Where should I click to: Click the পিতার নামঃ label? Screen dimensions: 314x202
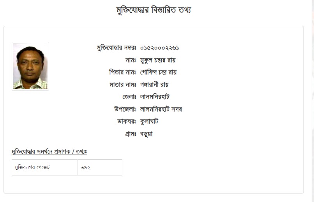tap(123, 73)
